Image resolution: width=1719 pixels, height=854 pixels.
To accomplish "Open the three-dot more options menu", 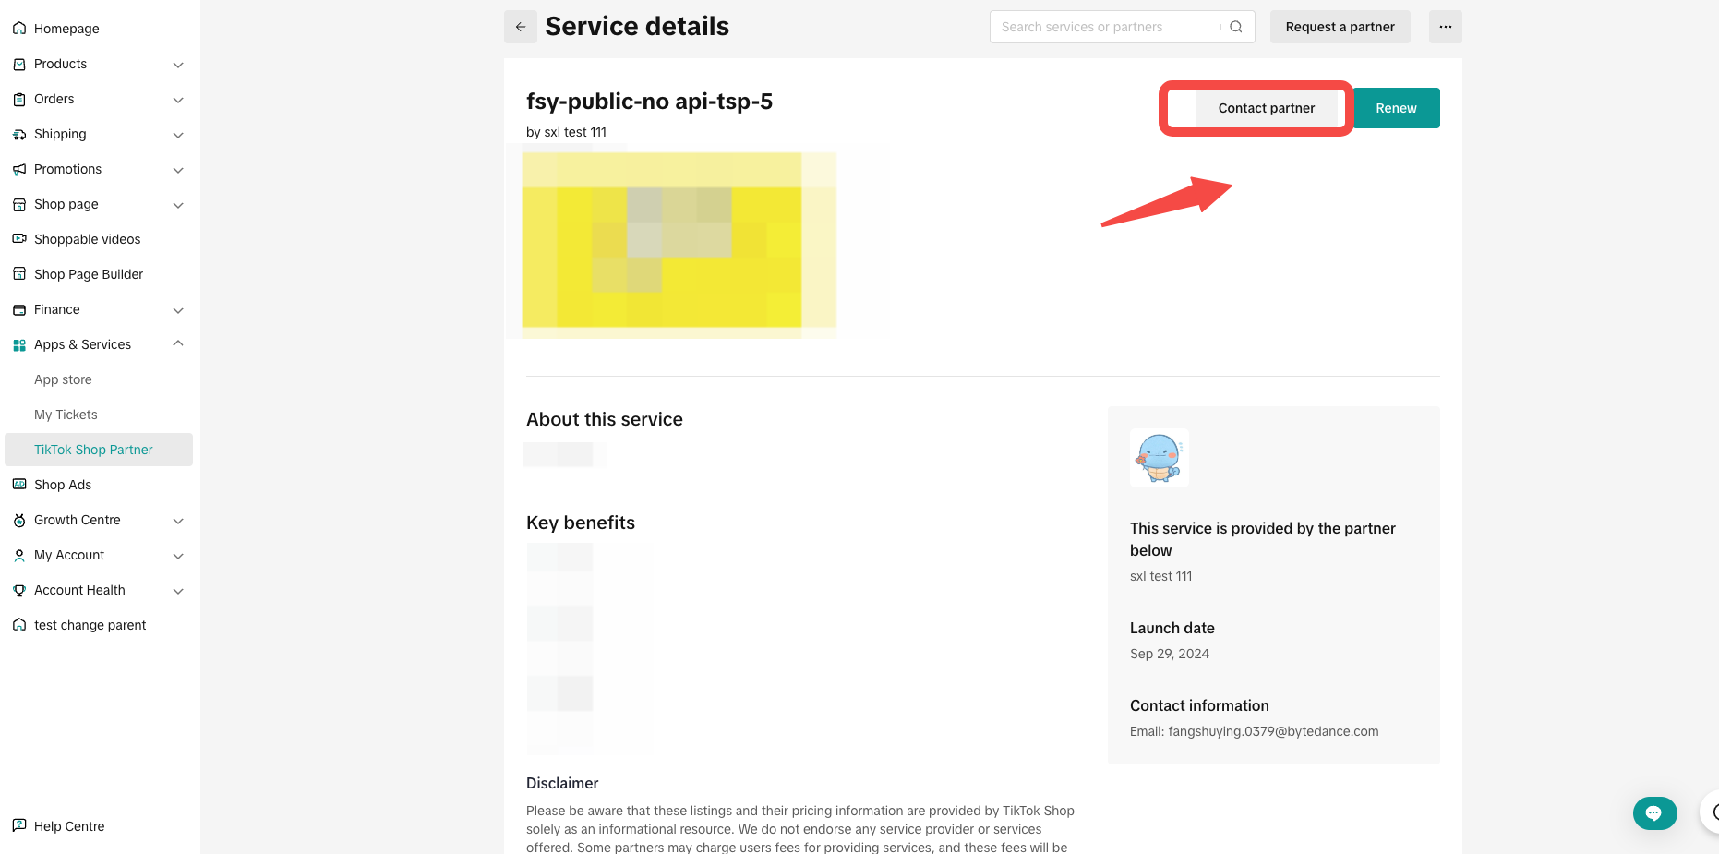I will click(x=1445, y=27).
